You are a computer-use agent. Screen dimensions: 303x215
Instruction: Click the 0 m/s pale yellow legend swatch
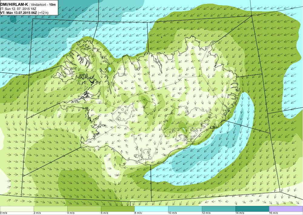coord(17,209)
